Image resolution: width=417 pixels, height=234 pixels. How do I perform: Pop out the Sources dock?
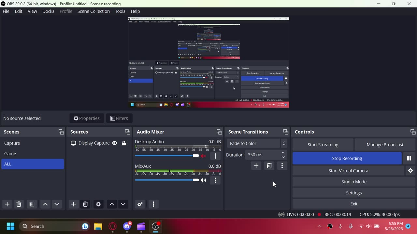(x=127, y=132)
